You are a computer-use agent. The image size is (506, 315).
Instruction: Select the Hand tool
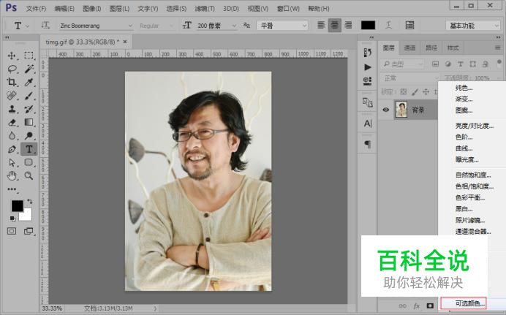(12, 175)
